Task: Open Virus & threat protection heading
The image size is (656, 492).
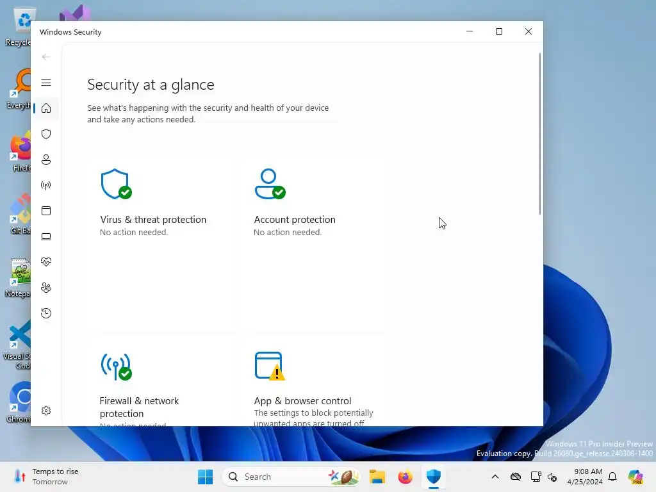Action: click(153, 220)
